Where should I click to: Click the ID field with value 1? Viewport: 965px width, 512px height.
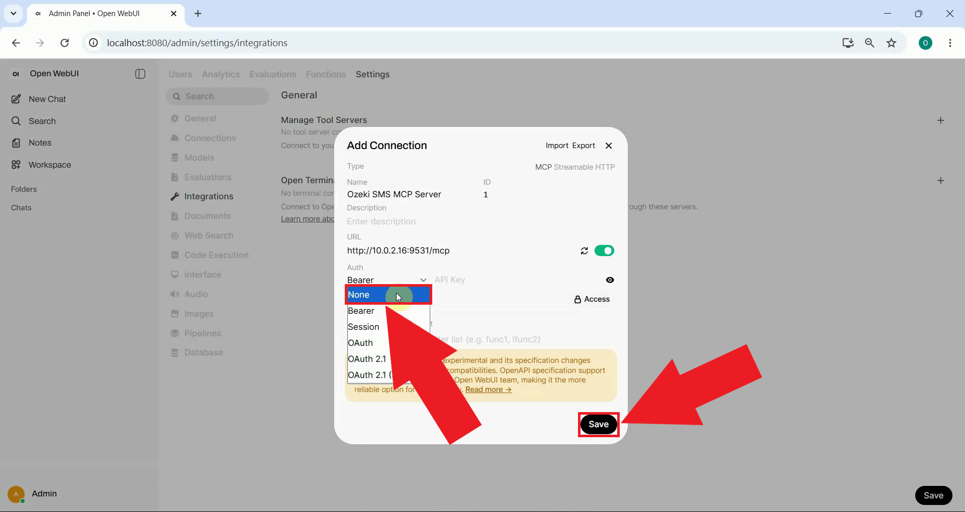point(548,194)
